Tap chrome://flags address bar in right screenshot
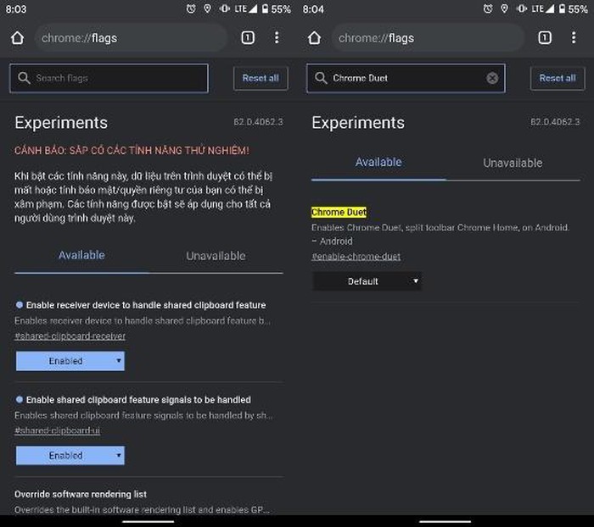594x527 pixels. [428, 38]
